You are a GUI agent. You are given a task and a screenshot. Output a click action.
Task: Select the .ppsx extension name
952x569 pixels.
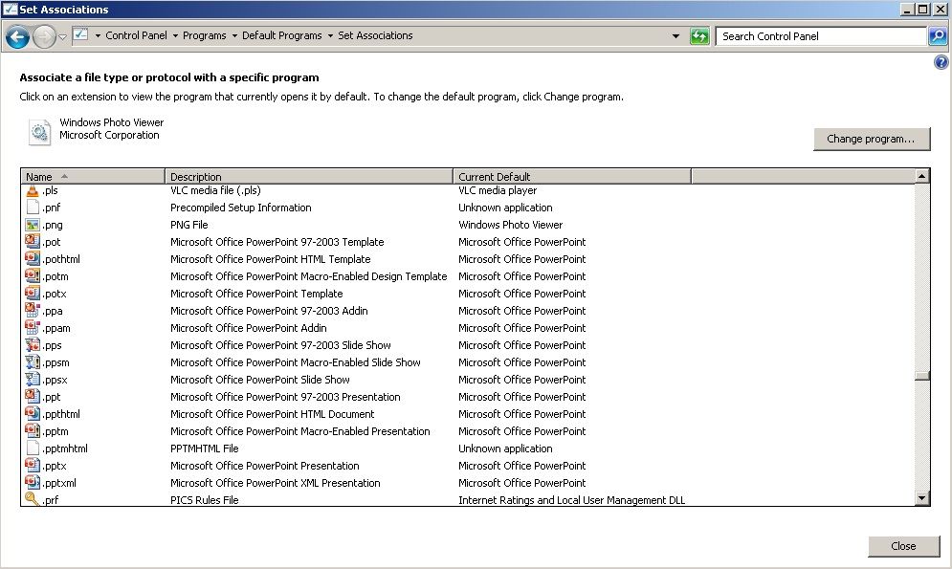click(x=55, y=380)
